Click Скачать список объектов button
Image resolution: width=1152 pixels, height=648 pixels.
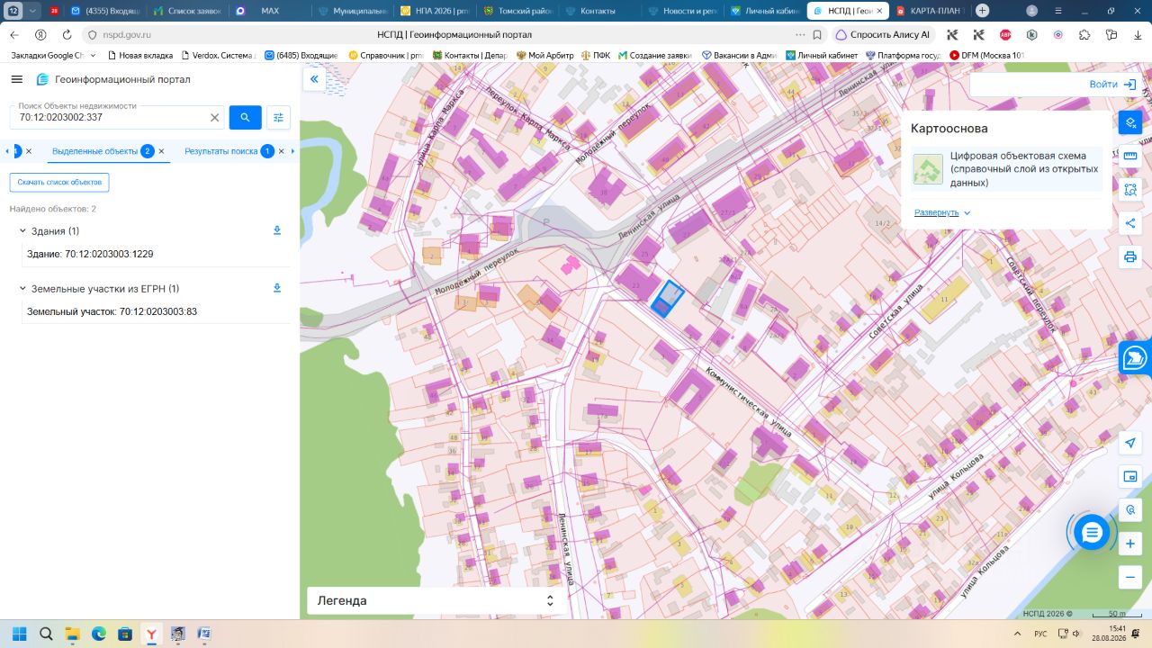click(59, 183)
